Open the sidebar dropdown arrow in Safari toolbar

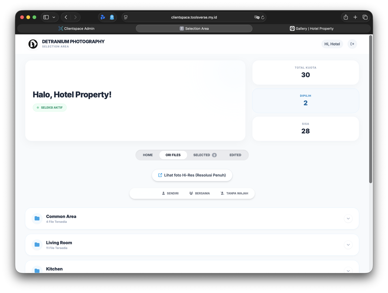click(x=54, y=17)
